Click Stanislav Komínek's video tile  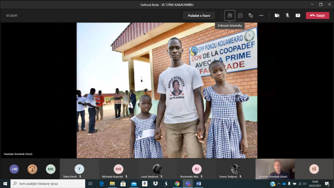point(275,169)
